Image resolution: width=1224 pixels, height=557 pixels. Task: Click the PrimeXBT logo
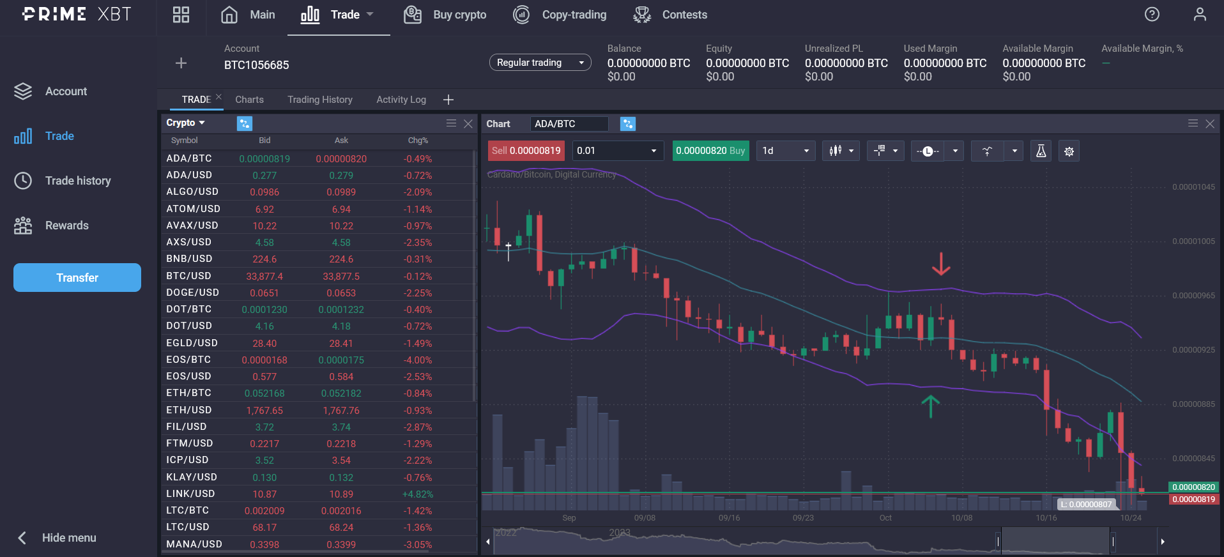(x=77, y=14)
